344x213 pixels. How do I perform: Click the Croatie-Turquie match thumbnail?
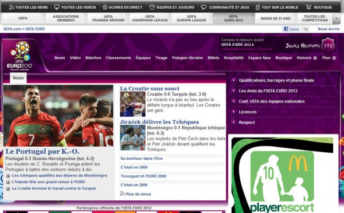point(132,104)
